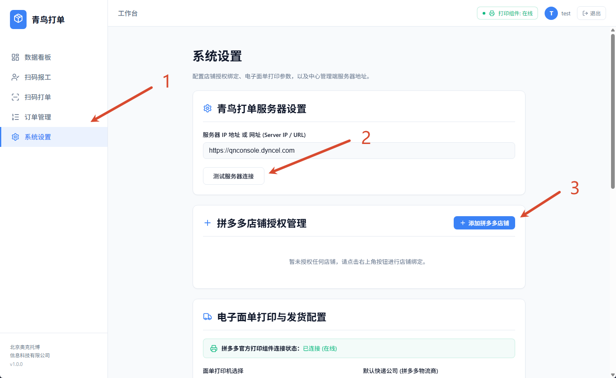Click the 扫码报工 user icon
616x378 pixels.
[15, 77]
